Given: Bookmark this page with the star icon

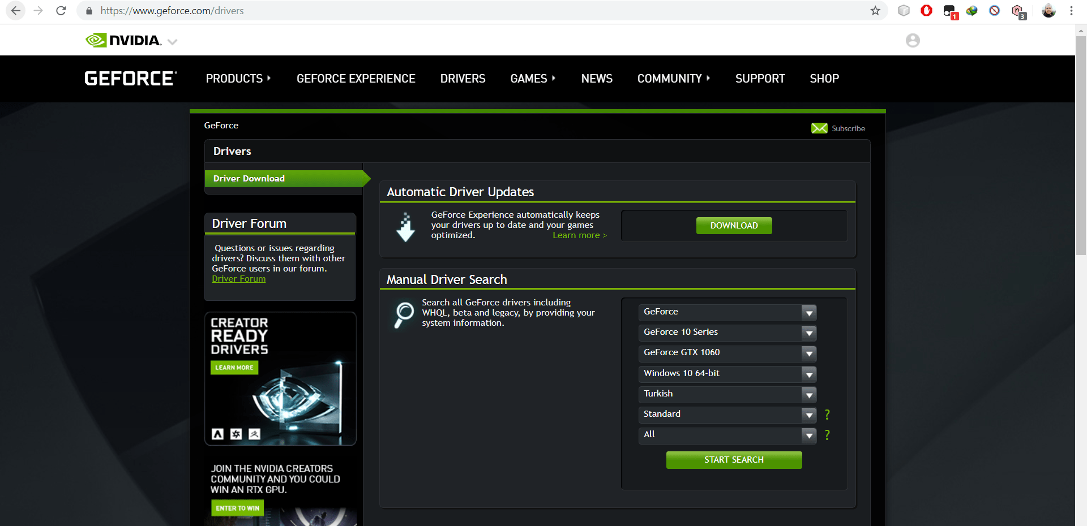Looking at the screenshot, I should [875, 11].
